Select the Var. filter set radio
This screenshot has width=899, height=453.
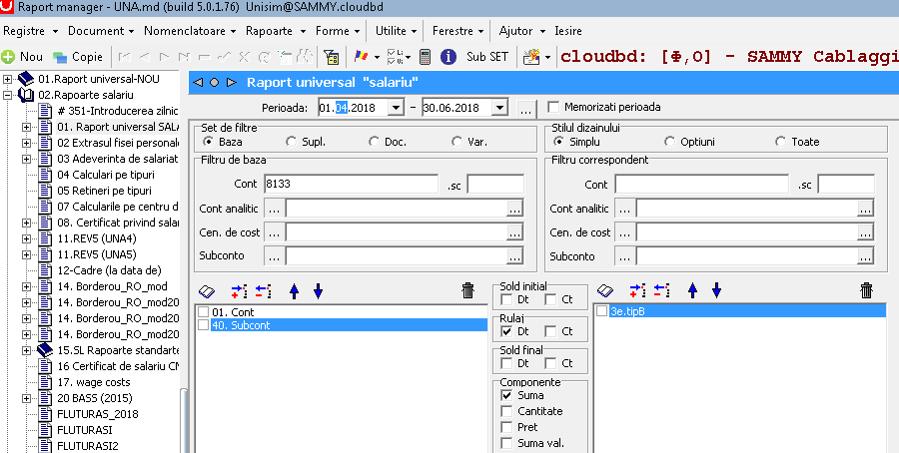[x=456, y=142]
